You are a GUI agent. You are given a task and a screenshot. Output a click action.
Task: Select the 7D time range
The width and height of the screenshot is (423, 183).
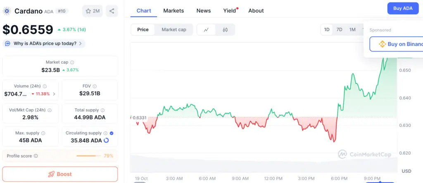point(339,30)
